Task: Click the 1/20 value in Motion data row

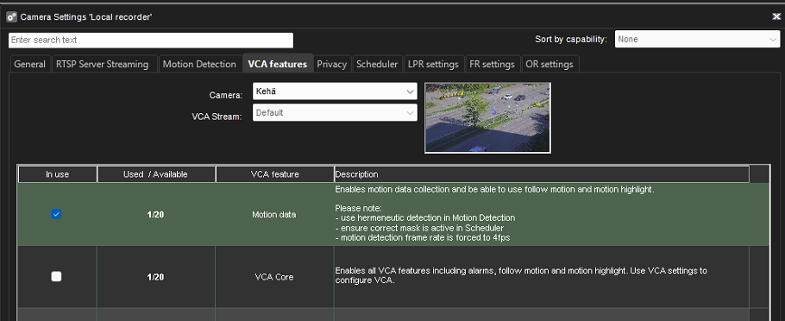Action: (x=155, y=214)
